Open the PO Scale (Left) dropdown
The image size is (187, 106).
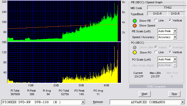(x=175, y=59)
